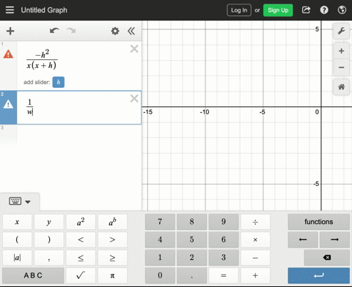Tap the 3 key
The image size is (352, 287).
(x=224, y=258)
